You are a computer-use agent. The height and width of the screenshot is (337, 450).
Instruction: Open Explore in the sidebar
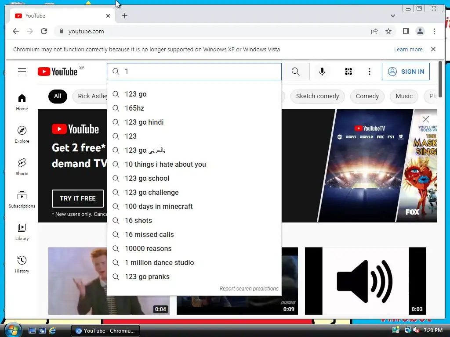tap(22, 135)
